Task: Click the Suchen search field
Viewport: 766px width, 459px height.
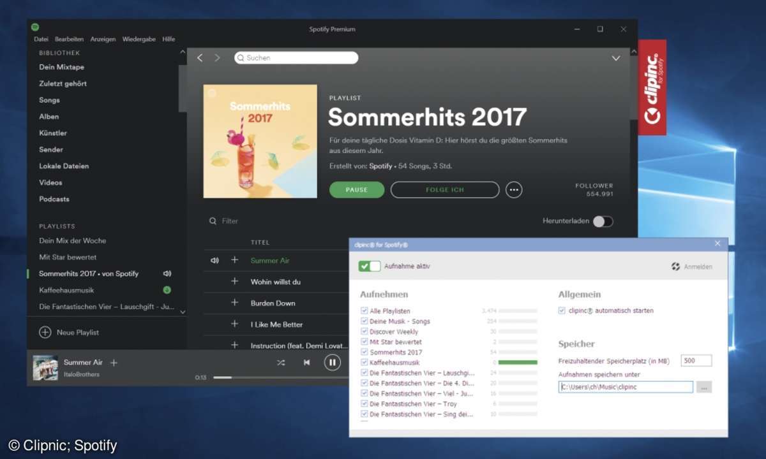Action: 296,58
